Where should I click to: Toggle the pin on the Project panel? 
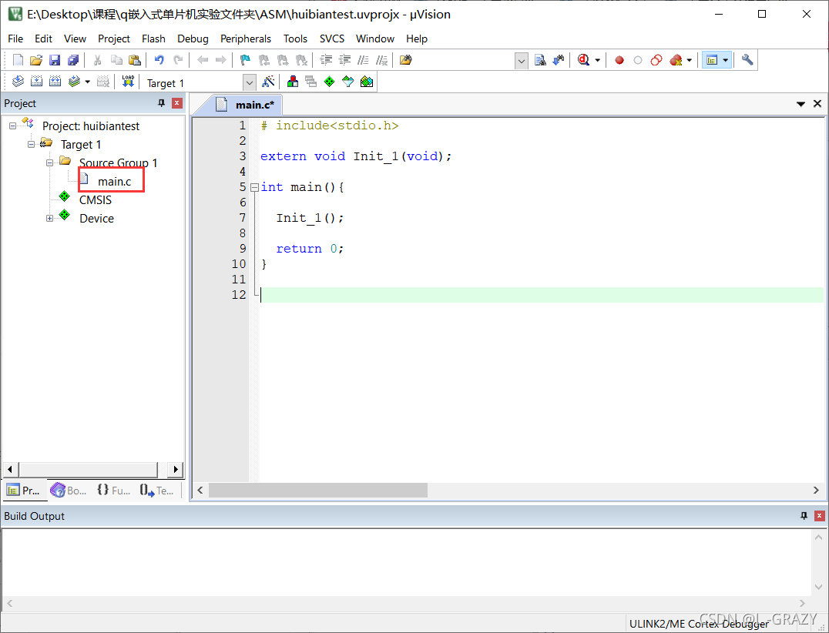pyautogui.click(x=161, y=103)
